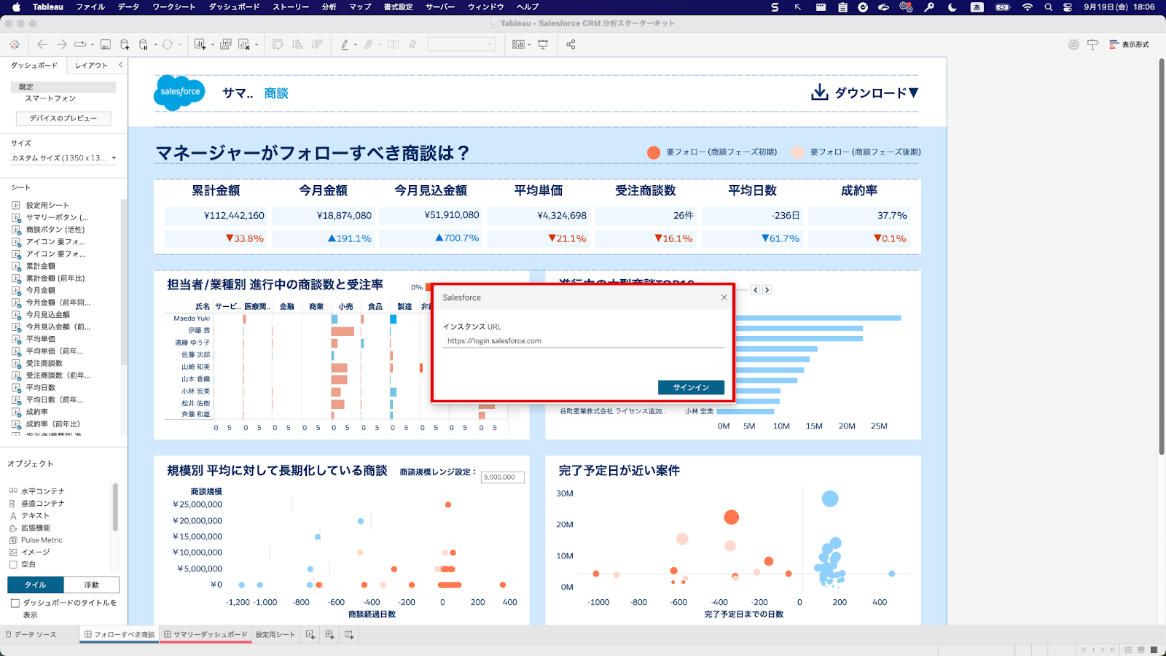Select the 浮動 layout toggle
The image size is (1166, 656).
click(91, 585)
